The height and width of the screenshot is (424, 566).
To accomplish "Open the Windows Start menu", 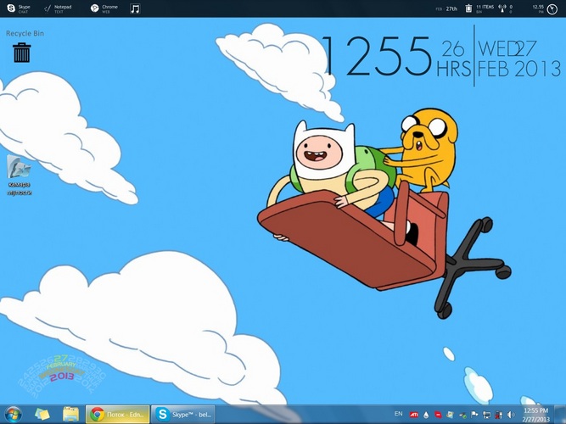I will pyautogui.click(x=13, y=415).
